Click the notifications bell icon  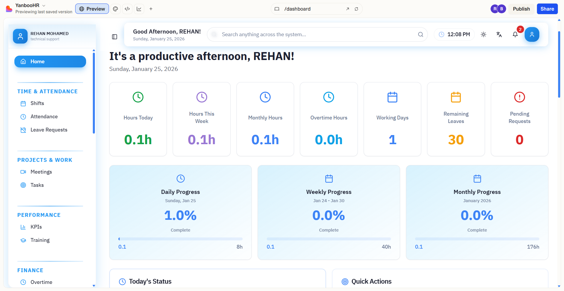515,34
